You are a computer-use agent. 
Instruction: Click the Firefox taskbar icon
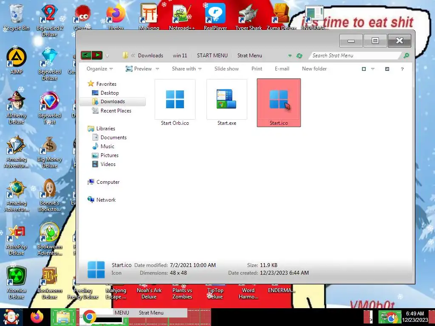(37, 317)
